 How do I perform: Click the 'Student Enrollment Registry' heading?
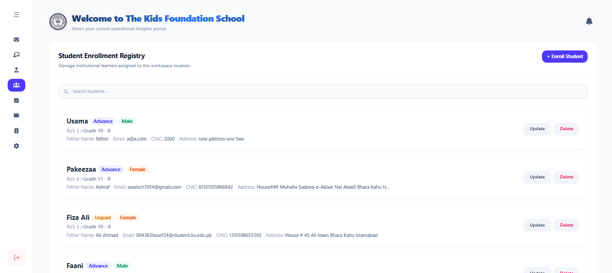tap(102, 56)
